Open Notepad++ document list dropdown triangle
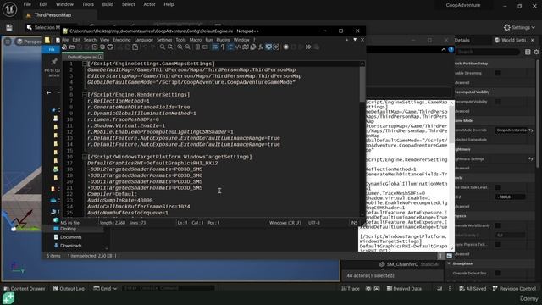Image resolution: width=542 pixels, height=305 pixels. click(355, 40)
